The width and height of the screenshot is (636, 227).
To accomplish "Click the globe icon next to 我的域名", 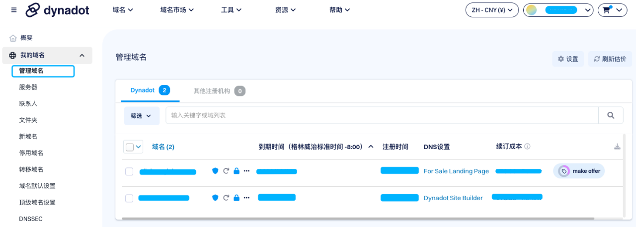I will coord(13,55).
